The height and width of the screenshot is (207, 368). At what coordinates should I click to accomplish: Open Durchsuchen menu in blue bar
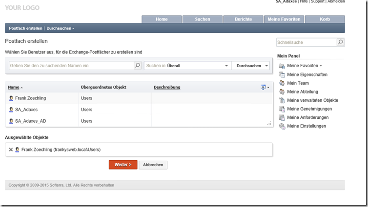coord(60,28)
